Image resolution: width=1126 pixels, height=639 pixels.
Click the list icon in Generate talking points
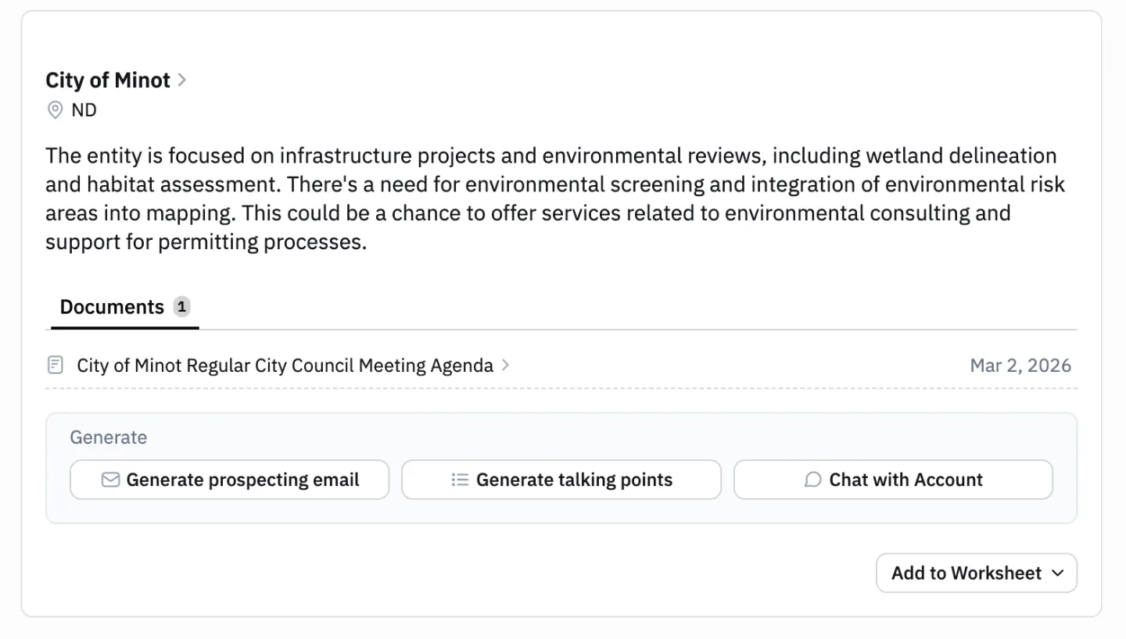[x=460, y=480]
